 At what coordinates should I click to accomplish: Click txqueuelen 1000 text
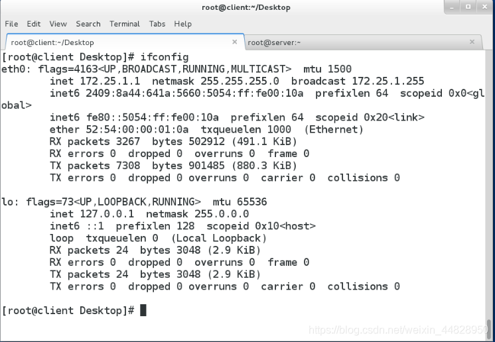(246, 129)
